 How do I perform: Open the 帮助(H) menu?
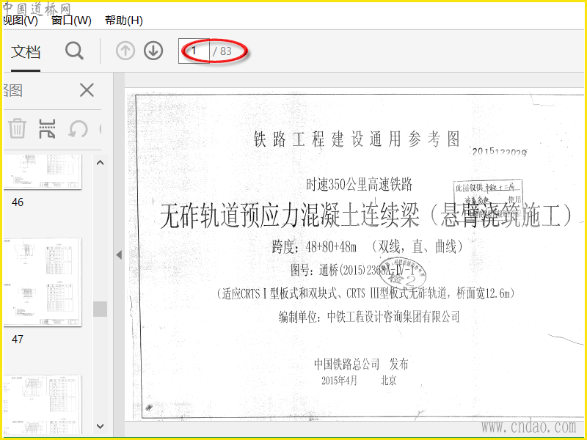pos(124,21)
